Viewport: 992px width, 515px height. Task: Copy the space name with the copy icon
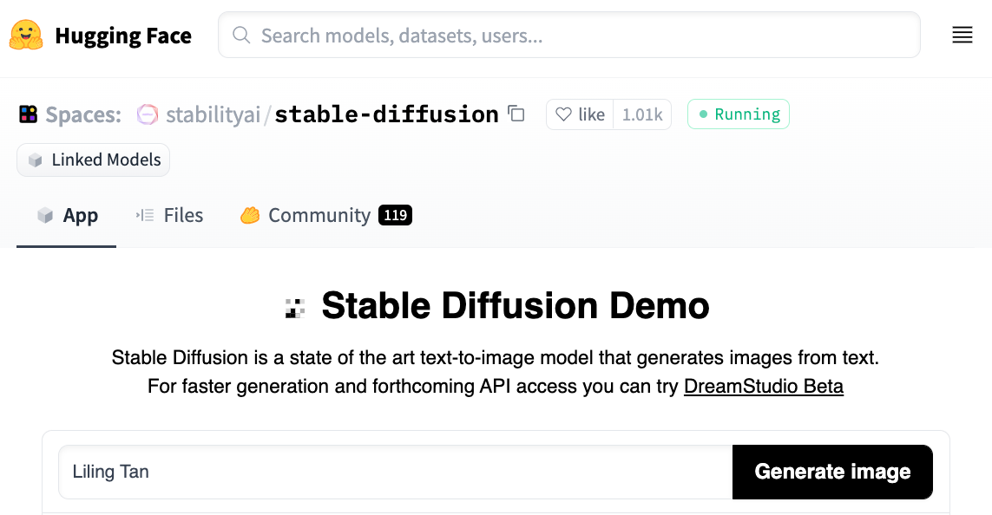(516, 114)
